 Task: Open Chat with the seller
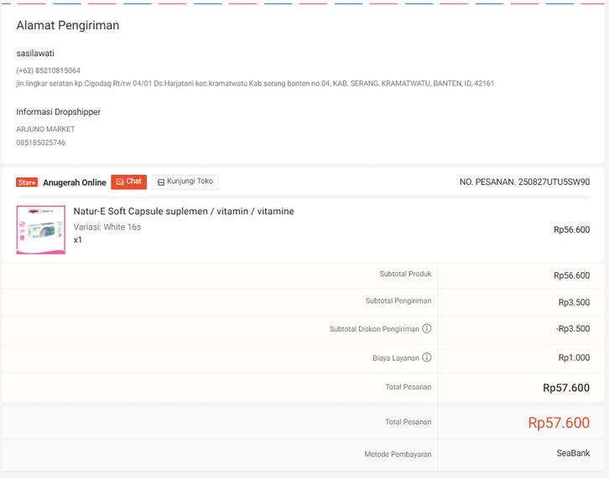click(x=128, y=182)
